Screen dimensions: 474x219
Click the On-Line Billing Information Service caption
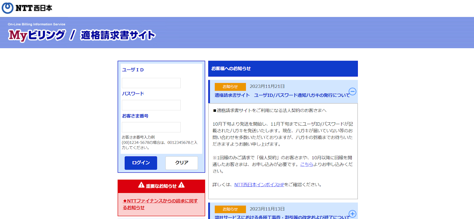[x=36, y=24]
